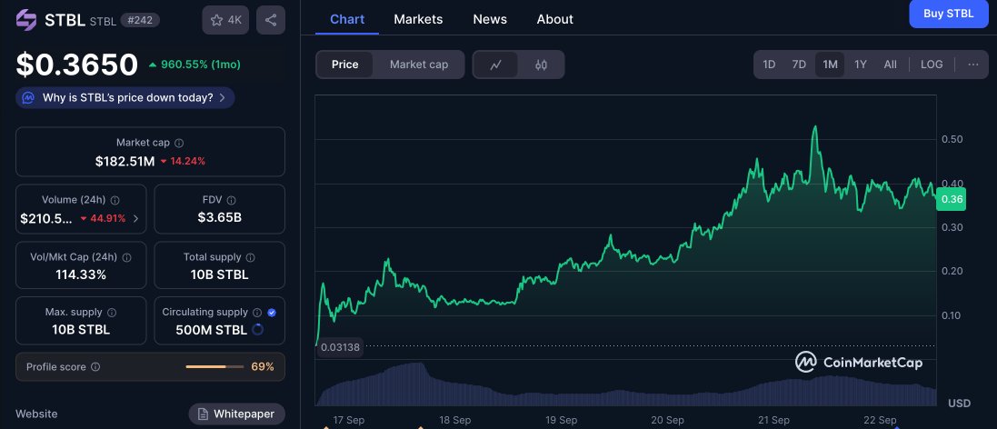Viewport: 997px width, 429px height.
Task: Click the Website label
Action: tap(36, 414)
